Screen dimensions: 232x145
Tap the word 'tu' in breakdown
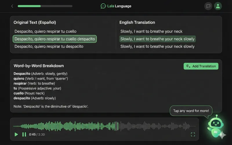(x=15, y=88)
